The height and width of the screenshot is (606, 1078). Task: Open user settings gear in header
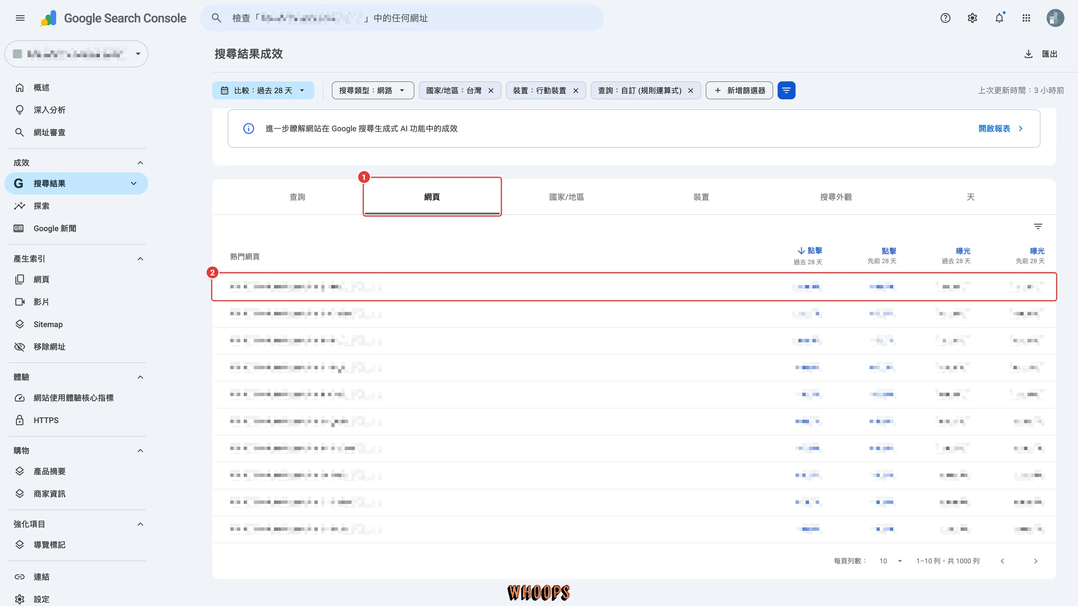(x=972, y=18)
